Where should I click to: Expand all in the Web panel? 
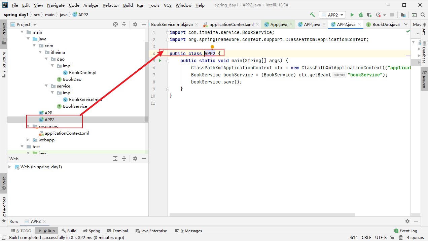(115, 159)
